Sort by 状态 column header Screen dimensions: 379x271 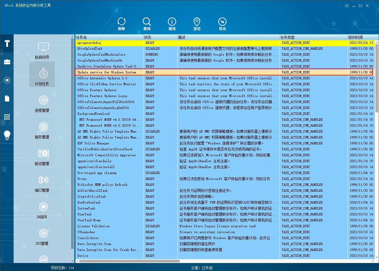160,37
